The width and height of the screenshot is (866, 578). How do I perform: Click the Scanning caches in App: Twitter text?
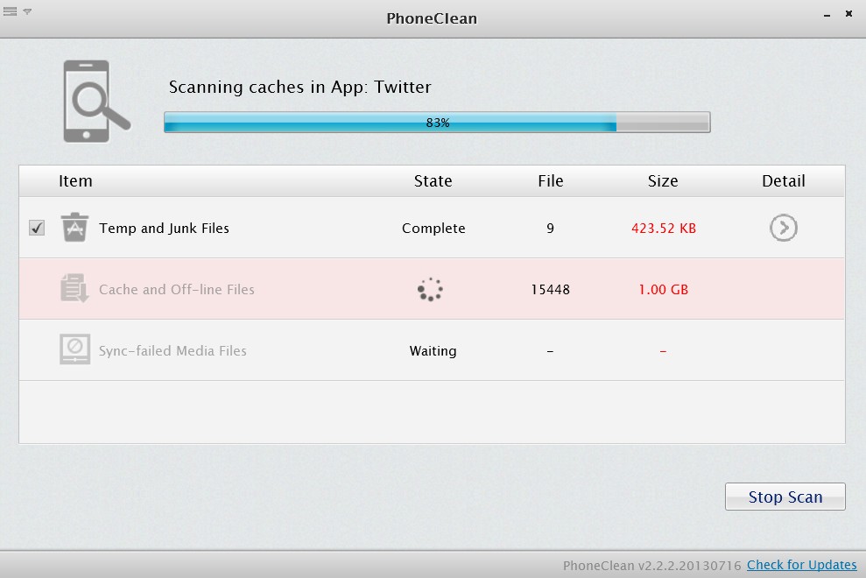(x=299, y=88)
